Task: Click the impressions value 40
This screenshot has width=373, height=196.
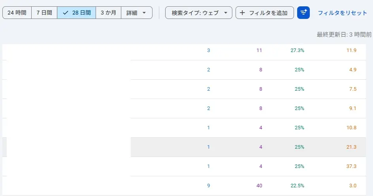Action: pyautogui.click(x=259, y=186)
